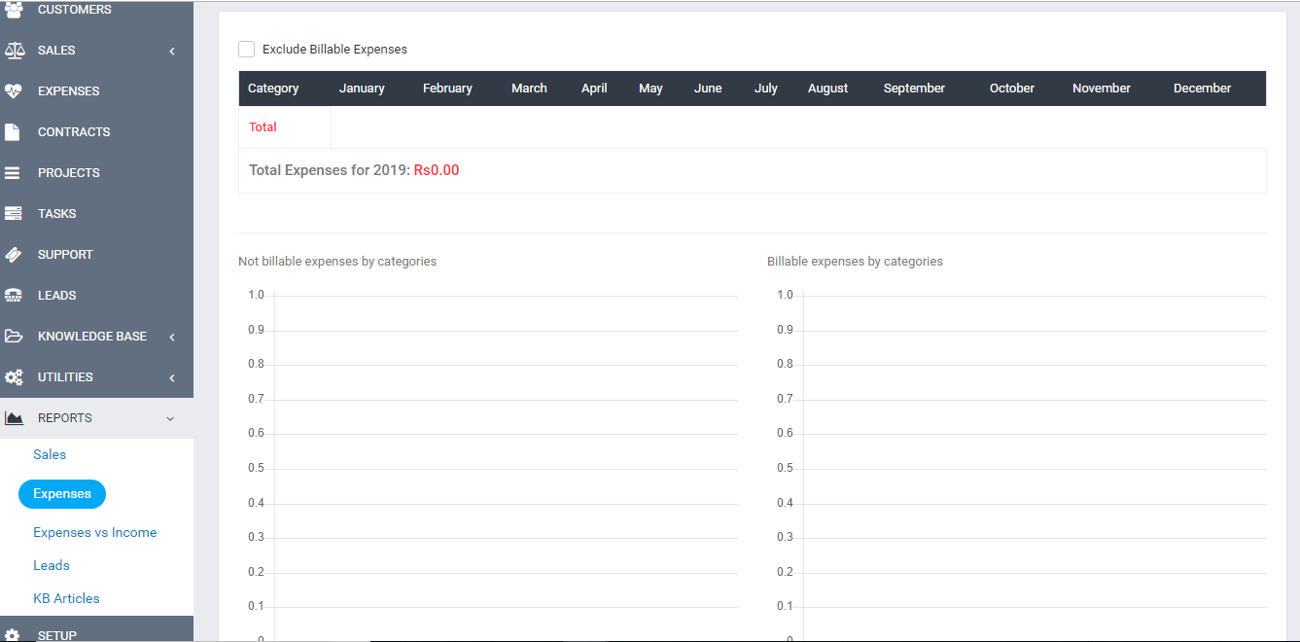Click the June column header

[x=708, y=89]
